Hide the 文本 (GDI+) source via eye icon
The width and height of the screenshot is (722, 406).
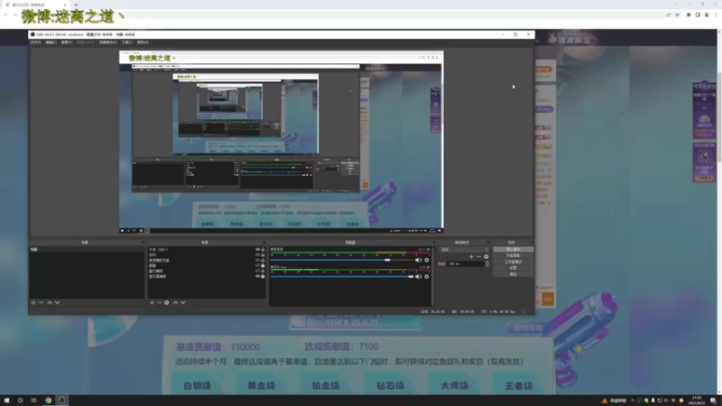(x=257, y=250)
